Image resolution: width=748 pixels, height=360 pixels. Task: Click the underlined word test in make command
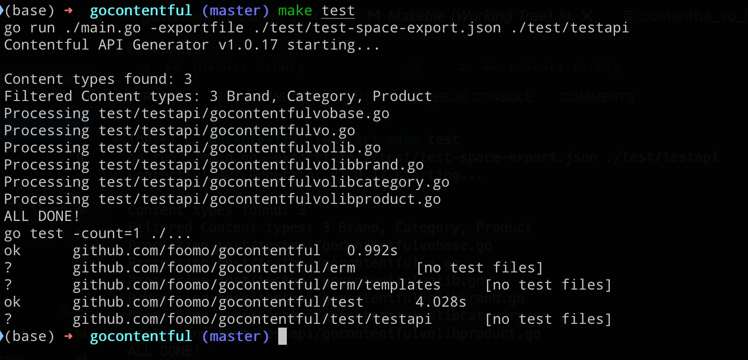(338, 10)
